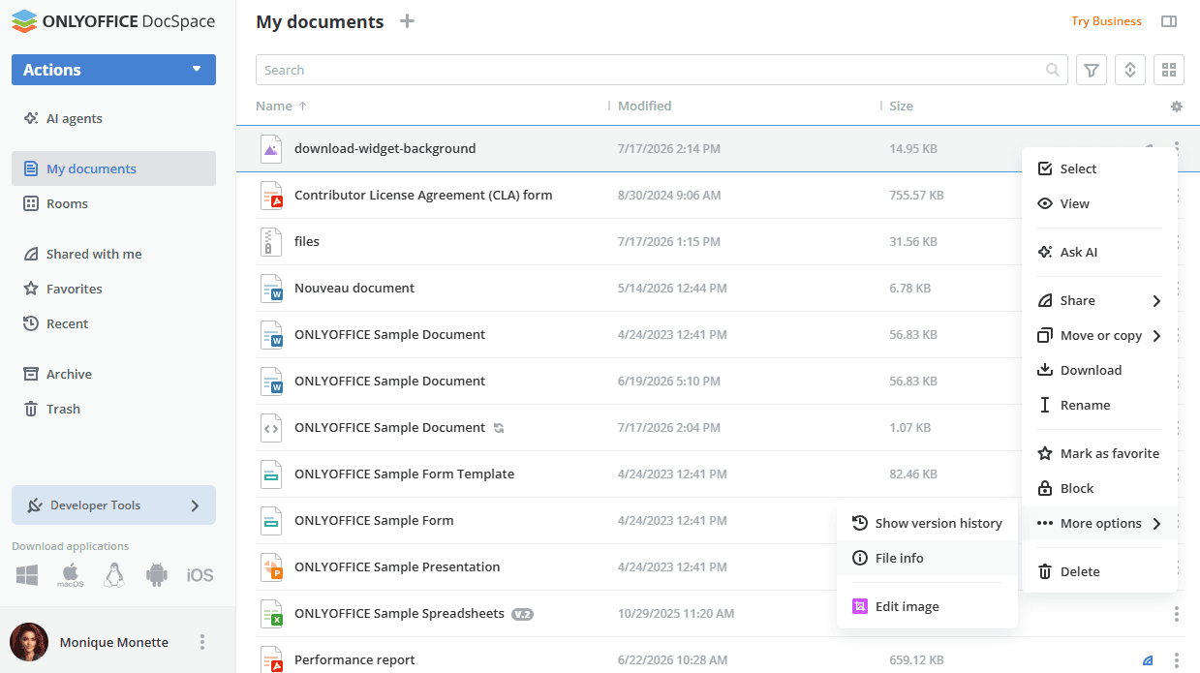Open Archive in sidebar

(x=113, y=374)
